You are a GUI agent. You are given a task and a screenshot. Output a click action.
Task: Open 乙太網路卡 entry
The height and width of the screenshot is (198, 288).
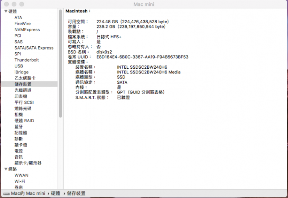[25, 78]
